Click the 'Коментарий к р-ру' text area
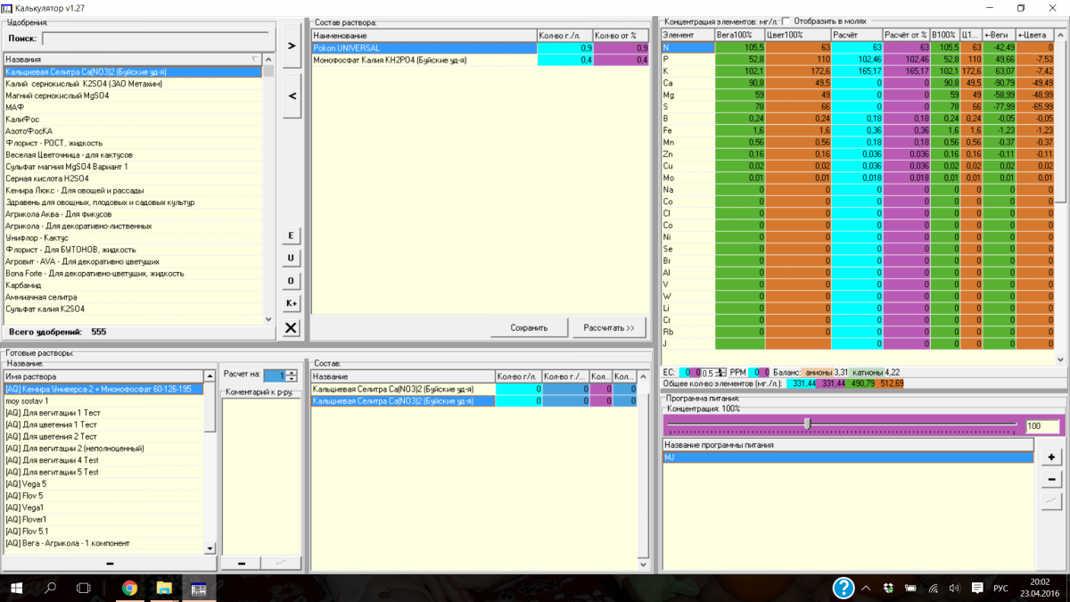This screenshot has width=1070, height=602. coord(261,476)
